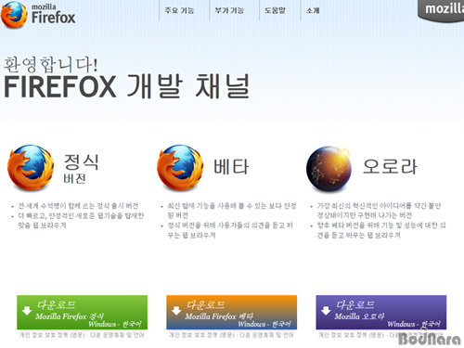Open the 소개 navigation menu
This screenshot has width=464, height=348.
[313, 10]
